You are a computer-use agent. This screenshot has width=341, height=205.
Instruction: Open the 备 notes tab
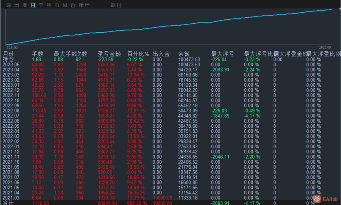point(73,5)
